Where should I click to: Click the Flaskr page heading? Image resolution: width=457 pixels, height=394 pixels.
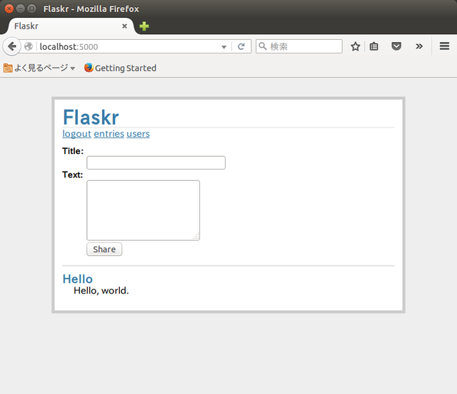[x=91, y=117]
